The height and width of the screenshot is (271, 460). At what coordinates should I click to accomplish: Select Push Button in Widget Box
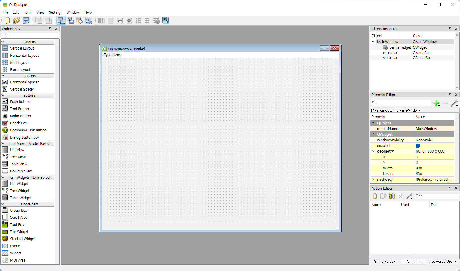pos(20,102)
